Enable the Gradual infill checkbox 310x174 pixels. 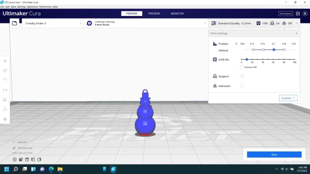point(242,67)
